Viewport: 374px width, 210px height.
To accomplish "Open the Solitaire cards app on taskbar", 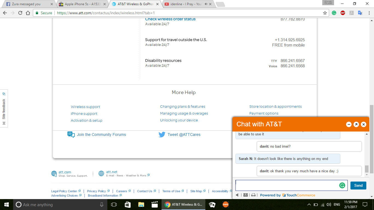I will tap(212, 205).
